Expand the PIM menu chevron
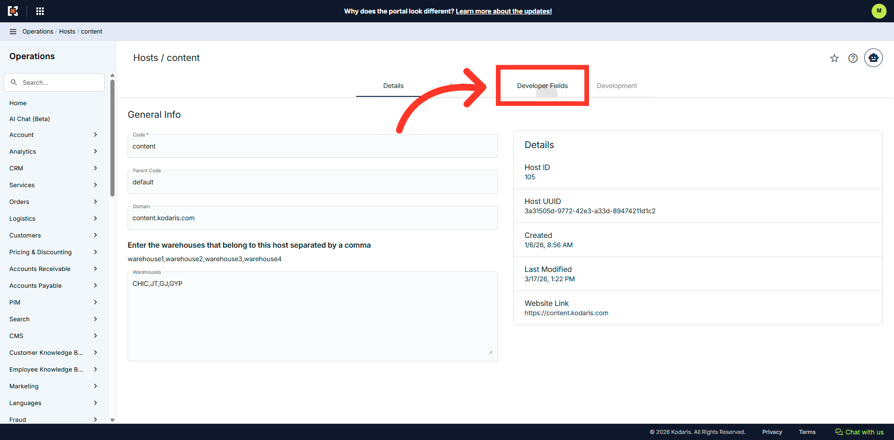Screen dimensions: 894x440 tap(95, 302)
